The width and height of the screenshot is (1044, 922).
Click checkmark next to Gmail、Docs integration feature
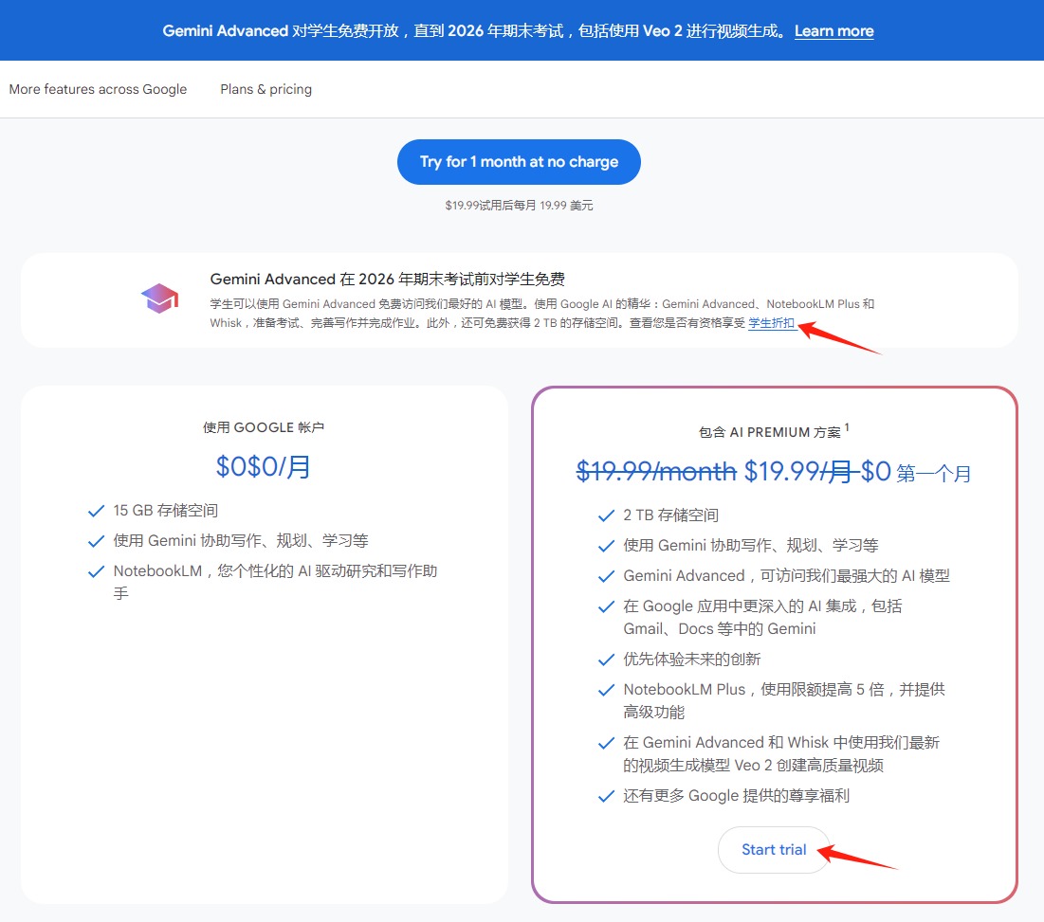point(606,606)
